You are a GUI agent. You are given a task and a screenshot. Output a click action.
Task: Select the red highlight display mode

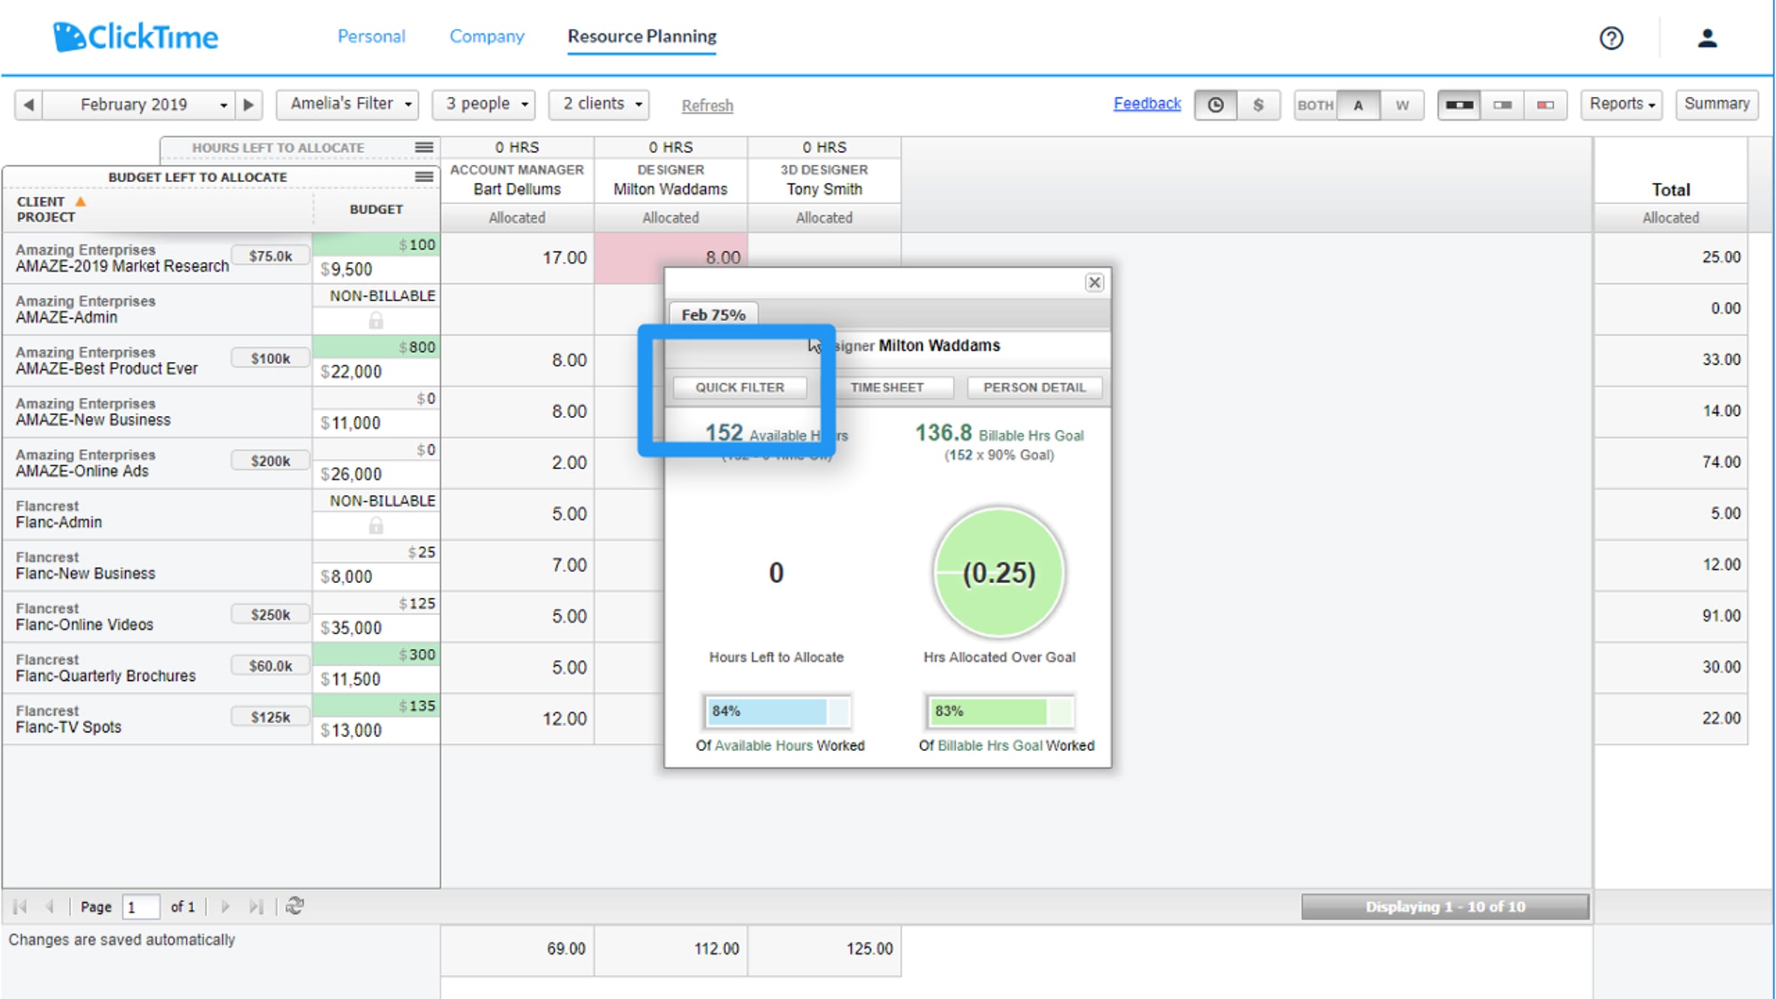tap(1544, 105)
